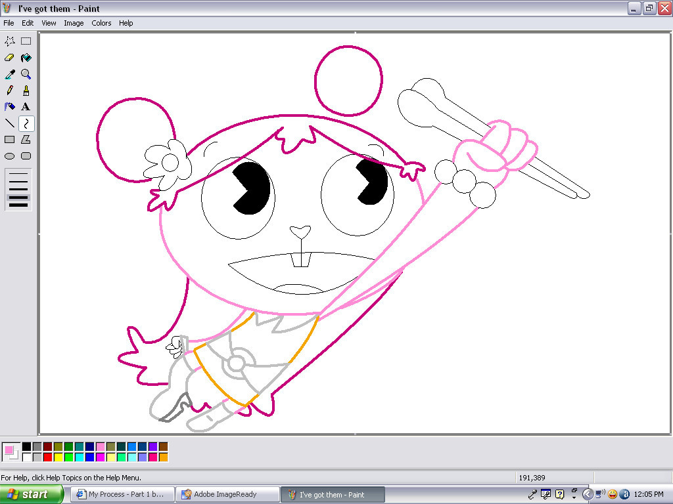673x504 pixels.
Task: Select the Free-Form Select tool
Action: click(9, 41)
